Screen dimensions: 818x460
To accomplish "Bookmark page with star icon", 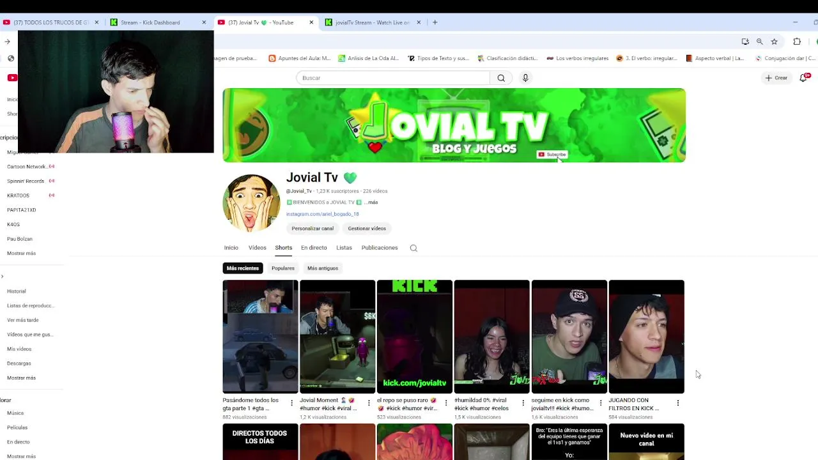I will point(774,42).
